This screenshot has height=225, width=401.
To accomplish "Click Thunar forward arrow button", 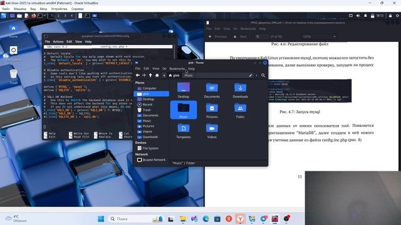I will [144, 75].
